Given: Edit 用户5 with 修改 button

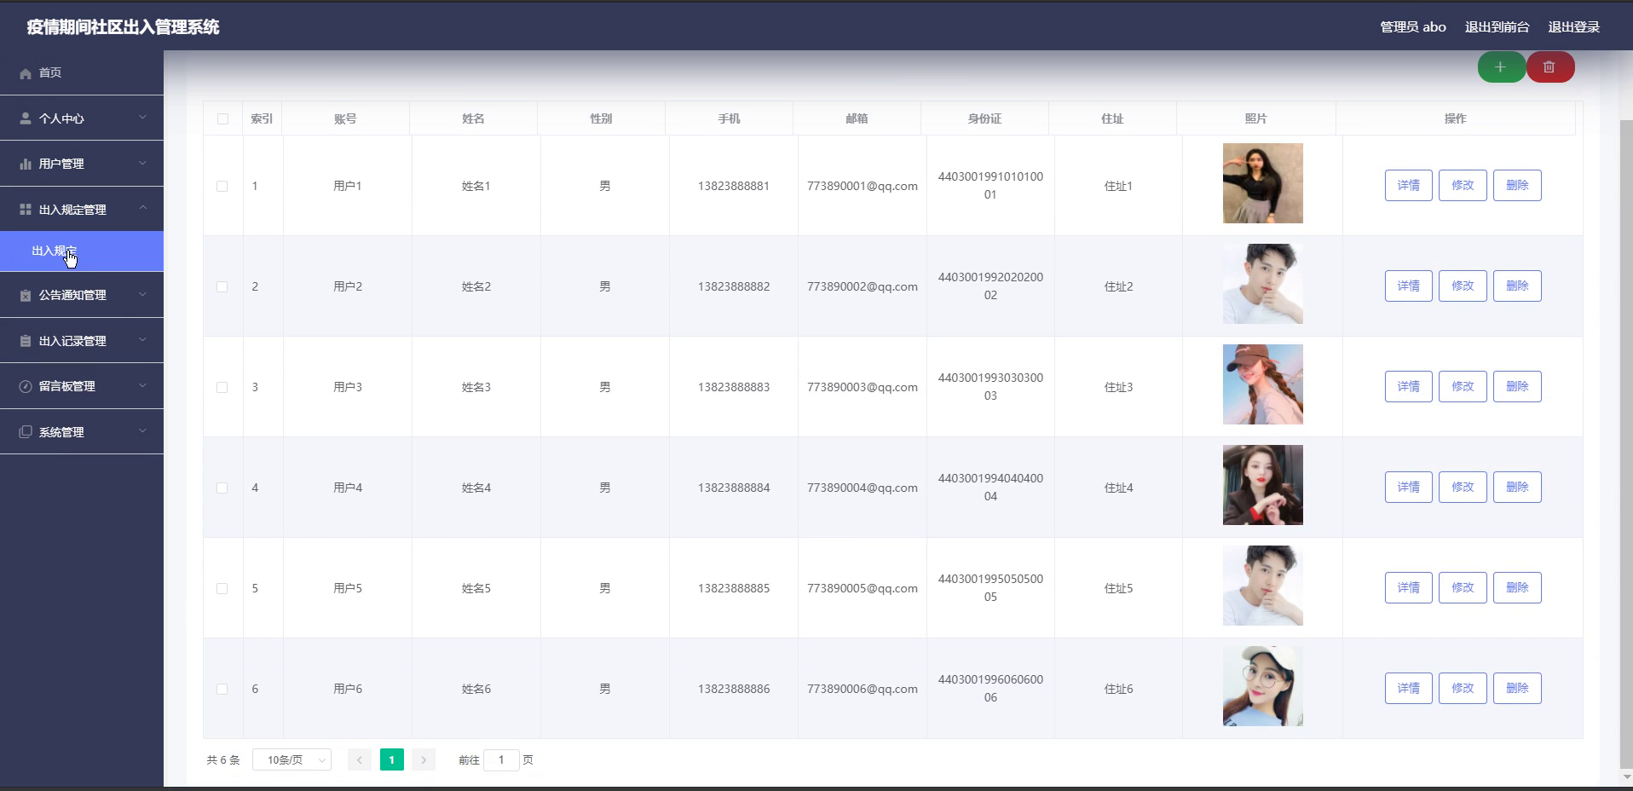Looking at the screenshot, I should tap(1463, 587).
